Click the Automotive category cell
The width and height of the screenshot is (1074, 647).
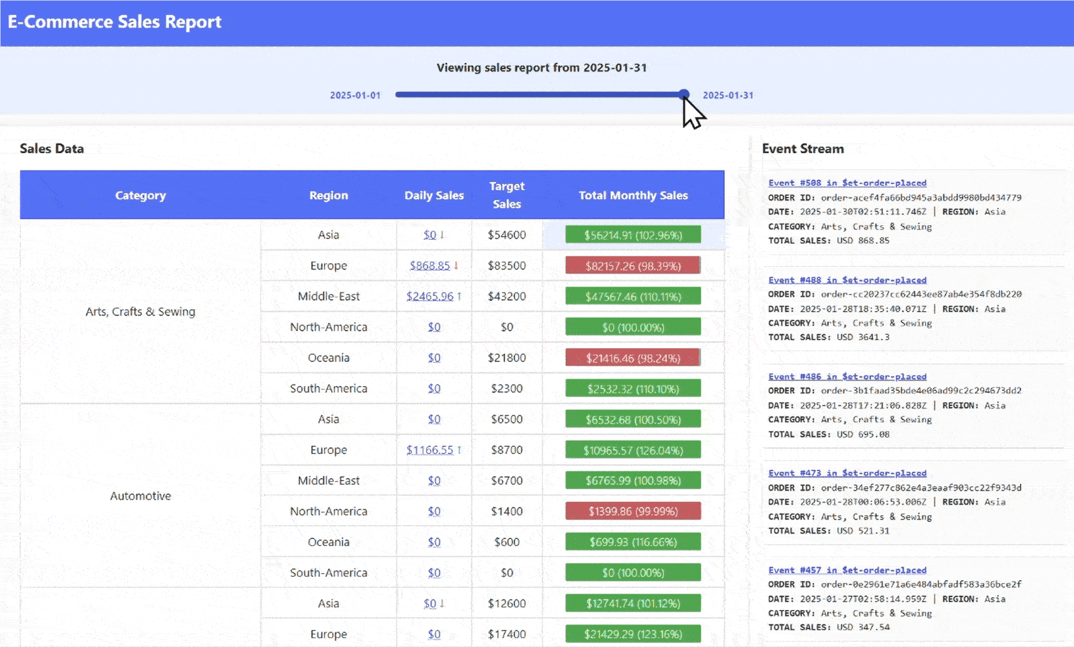tap(140, 496)
